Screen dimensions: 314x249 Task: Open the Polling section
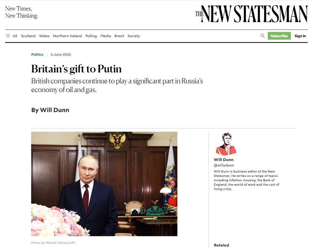[91, 36]
